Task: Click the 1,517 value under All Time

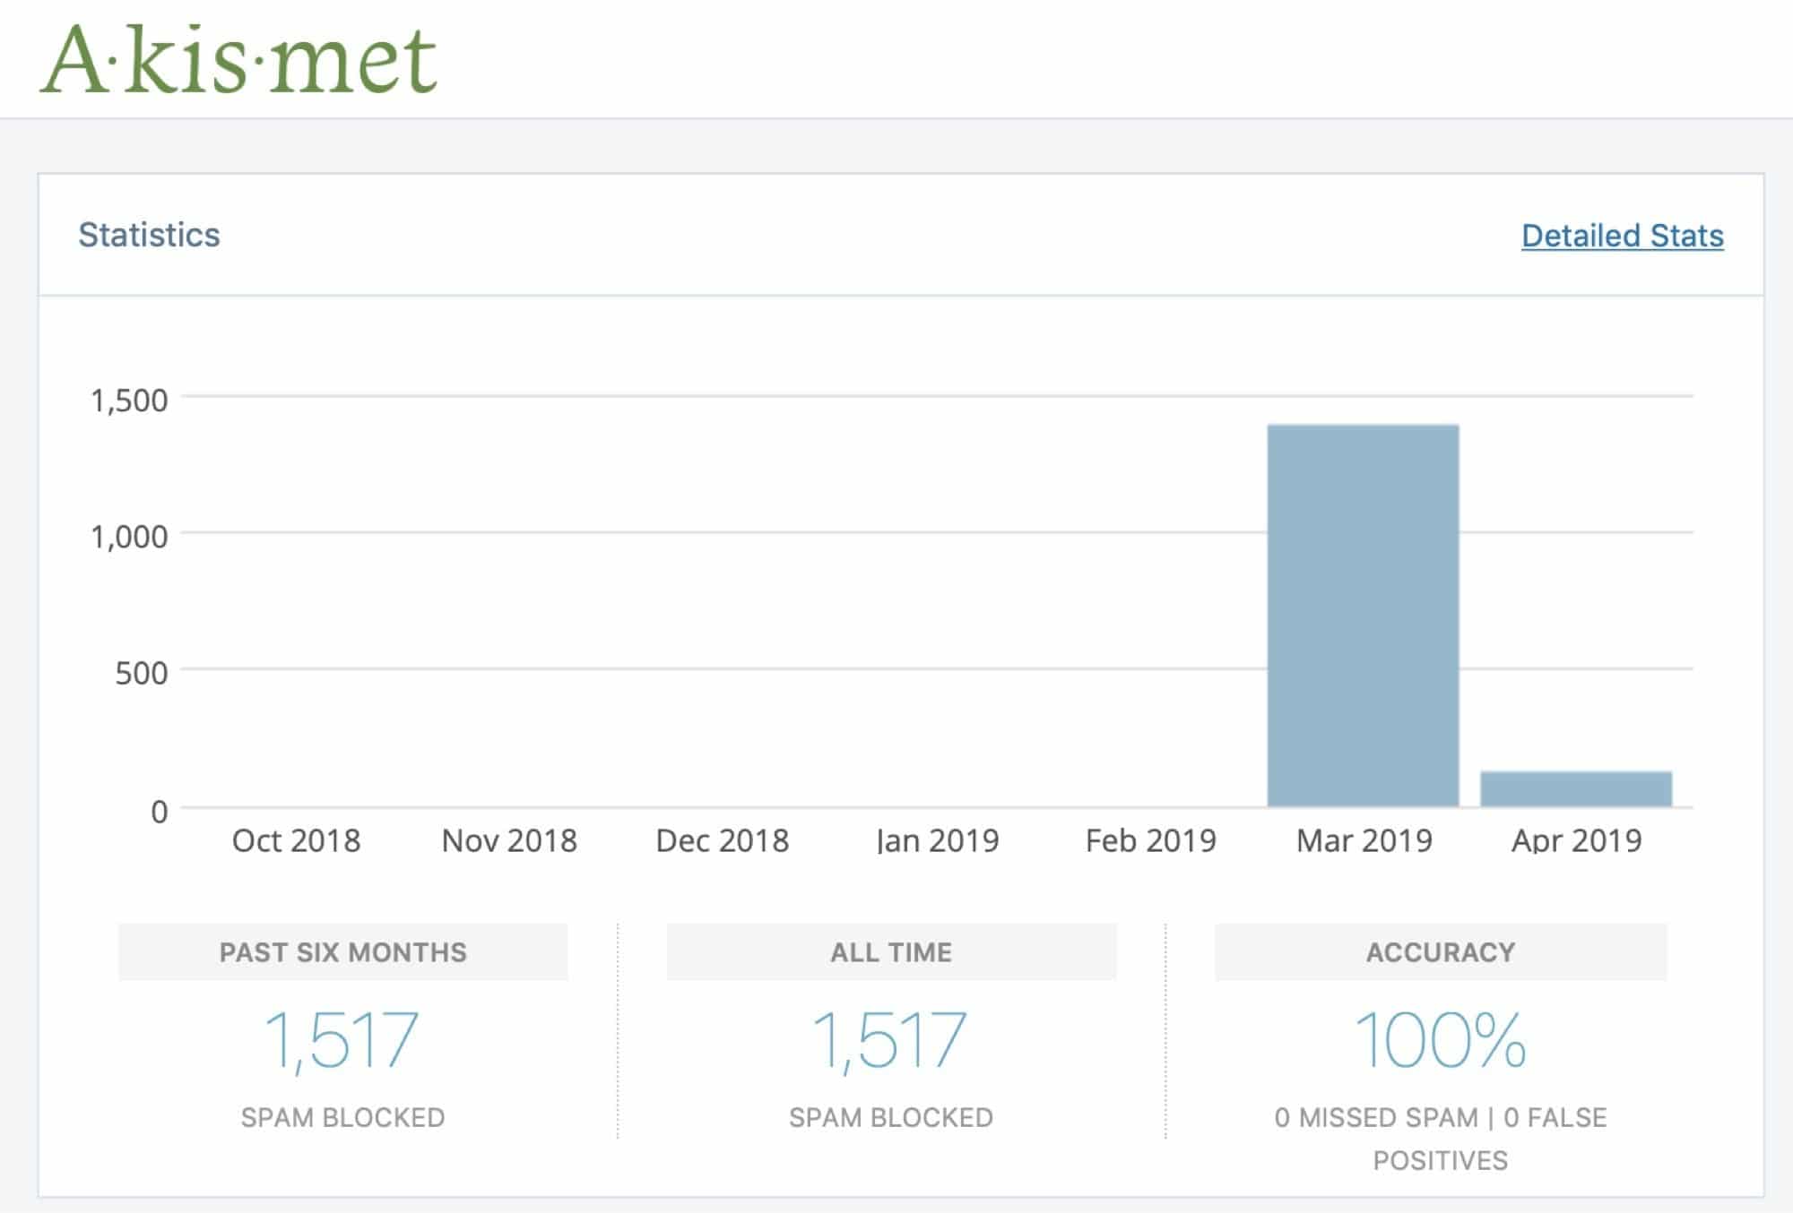Action: 890,1040
